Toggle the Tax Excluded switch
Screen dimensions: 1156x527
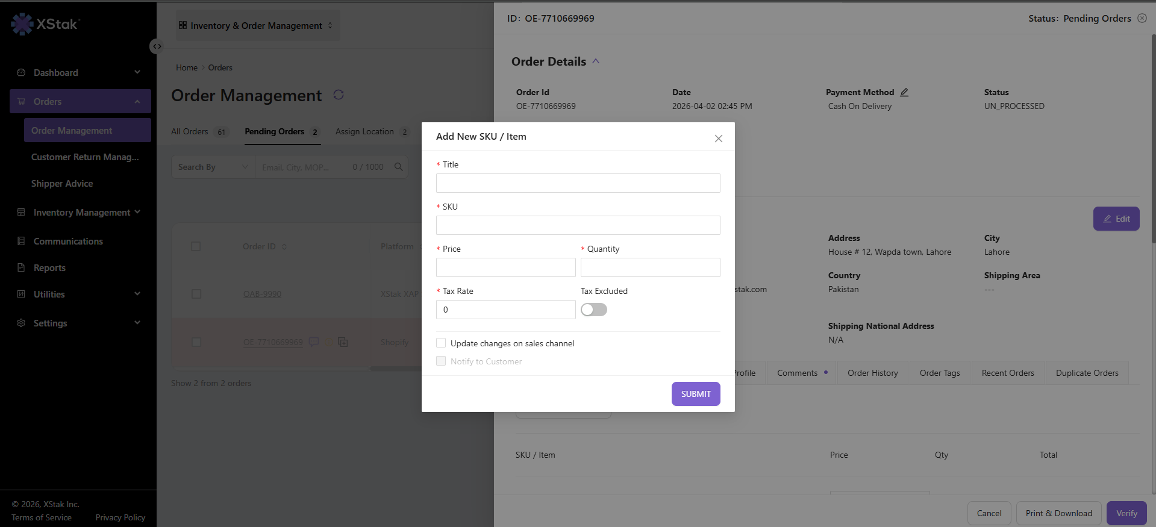point(594,310)
